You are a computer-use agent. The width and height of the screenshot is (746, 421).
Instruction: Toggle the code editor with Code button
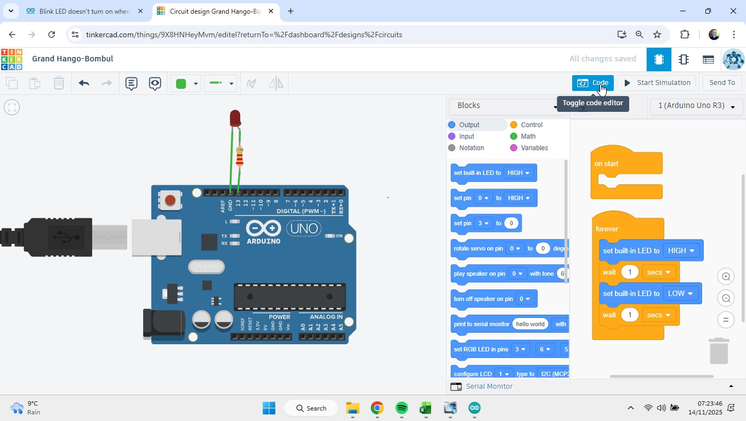tap(592, 82)
